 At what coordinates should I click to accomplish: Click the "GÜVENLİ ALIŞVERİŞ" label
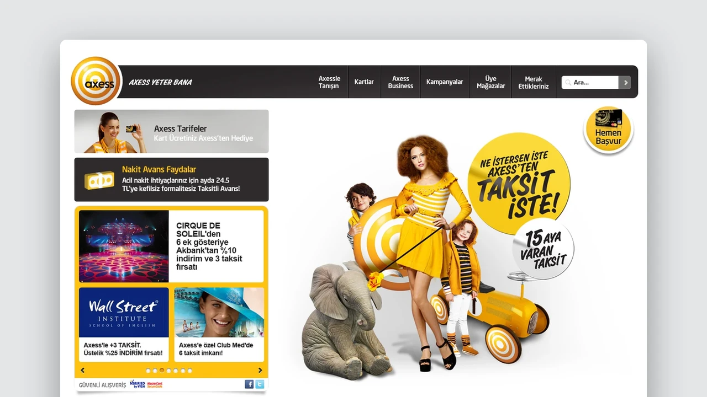point(102,385)
